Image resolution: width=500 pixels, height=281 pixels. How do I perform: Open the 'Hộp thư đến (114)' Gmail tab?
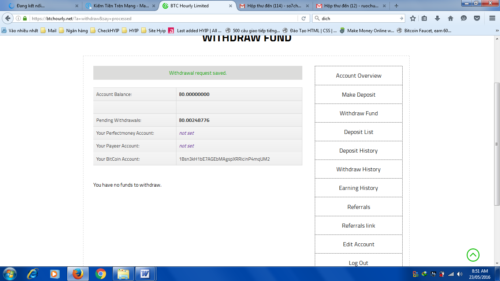point(274,6)
